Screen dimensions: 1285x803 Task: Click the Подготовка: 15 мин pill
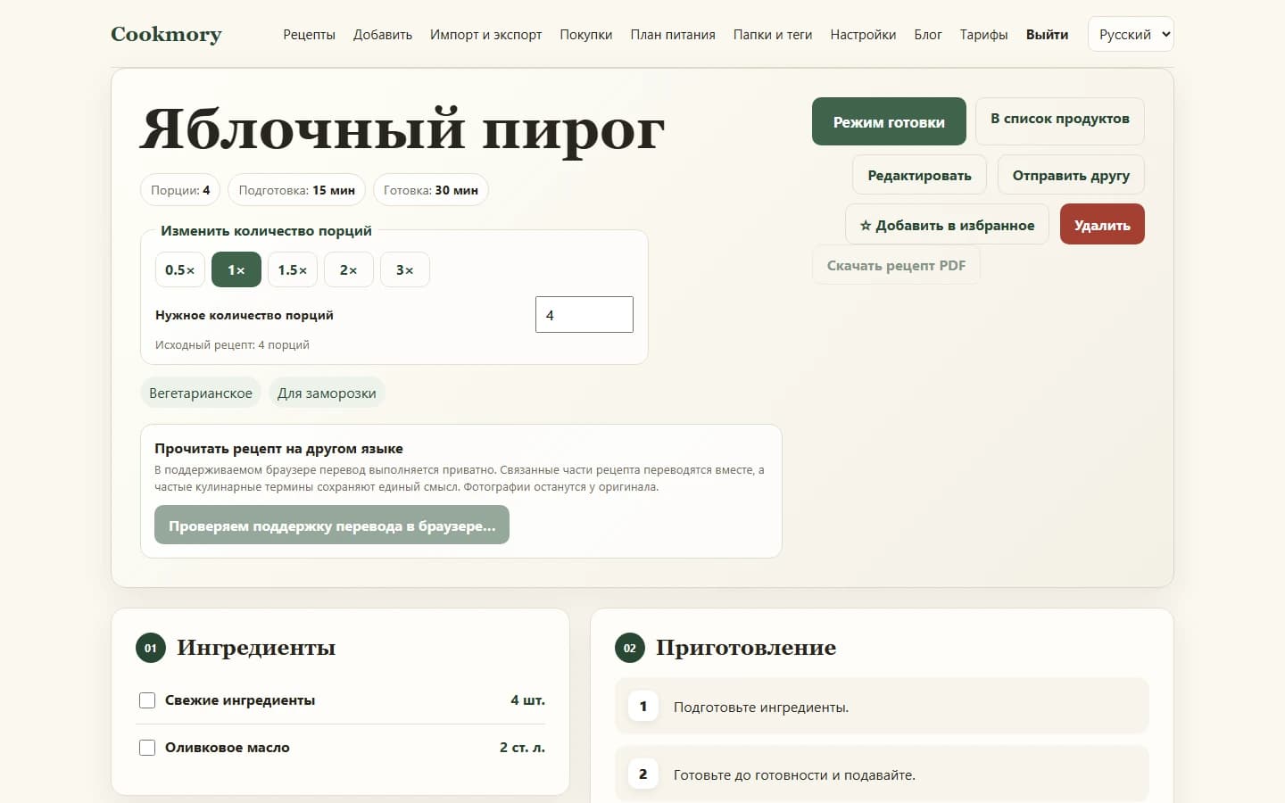[x=297, y=190]
